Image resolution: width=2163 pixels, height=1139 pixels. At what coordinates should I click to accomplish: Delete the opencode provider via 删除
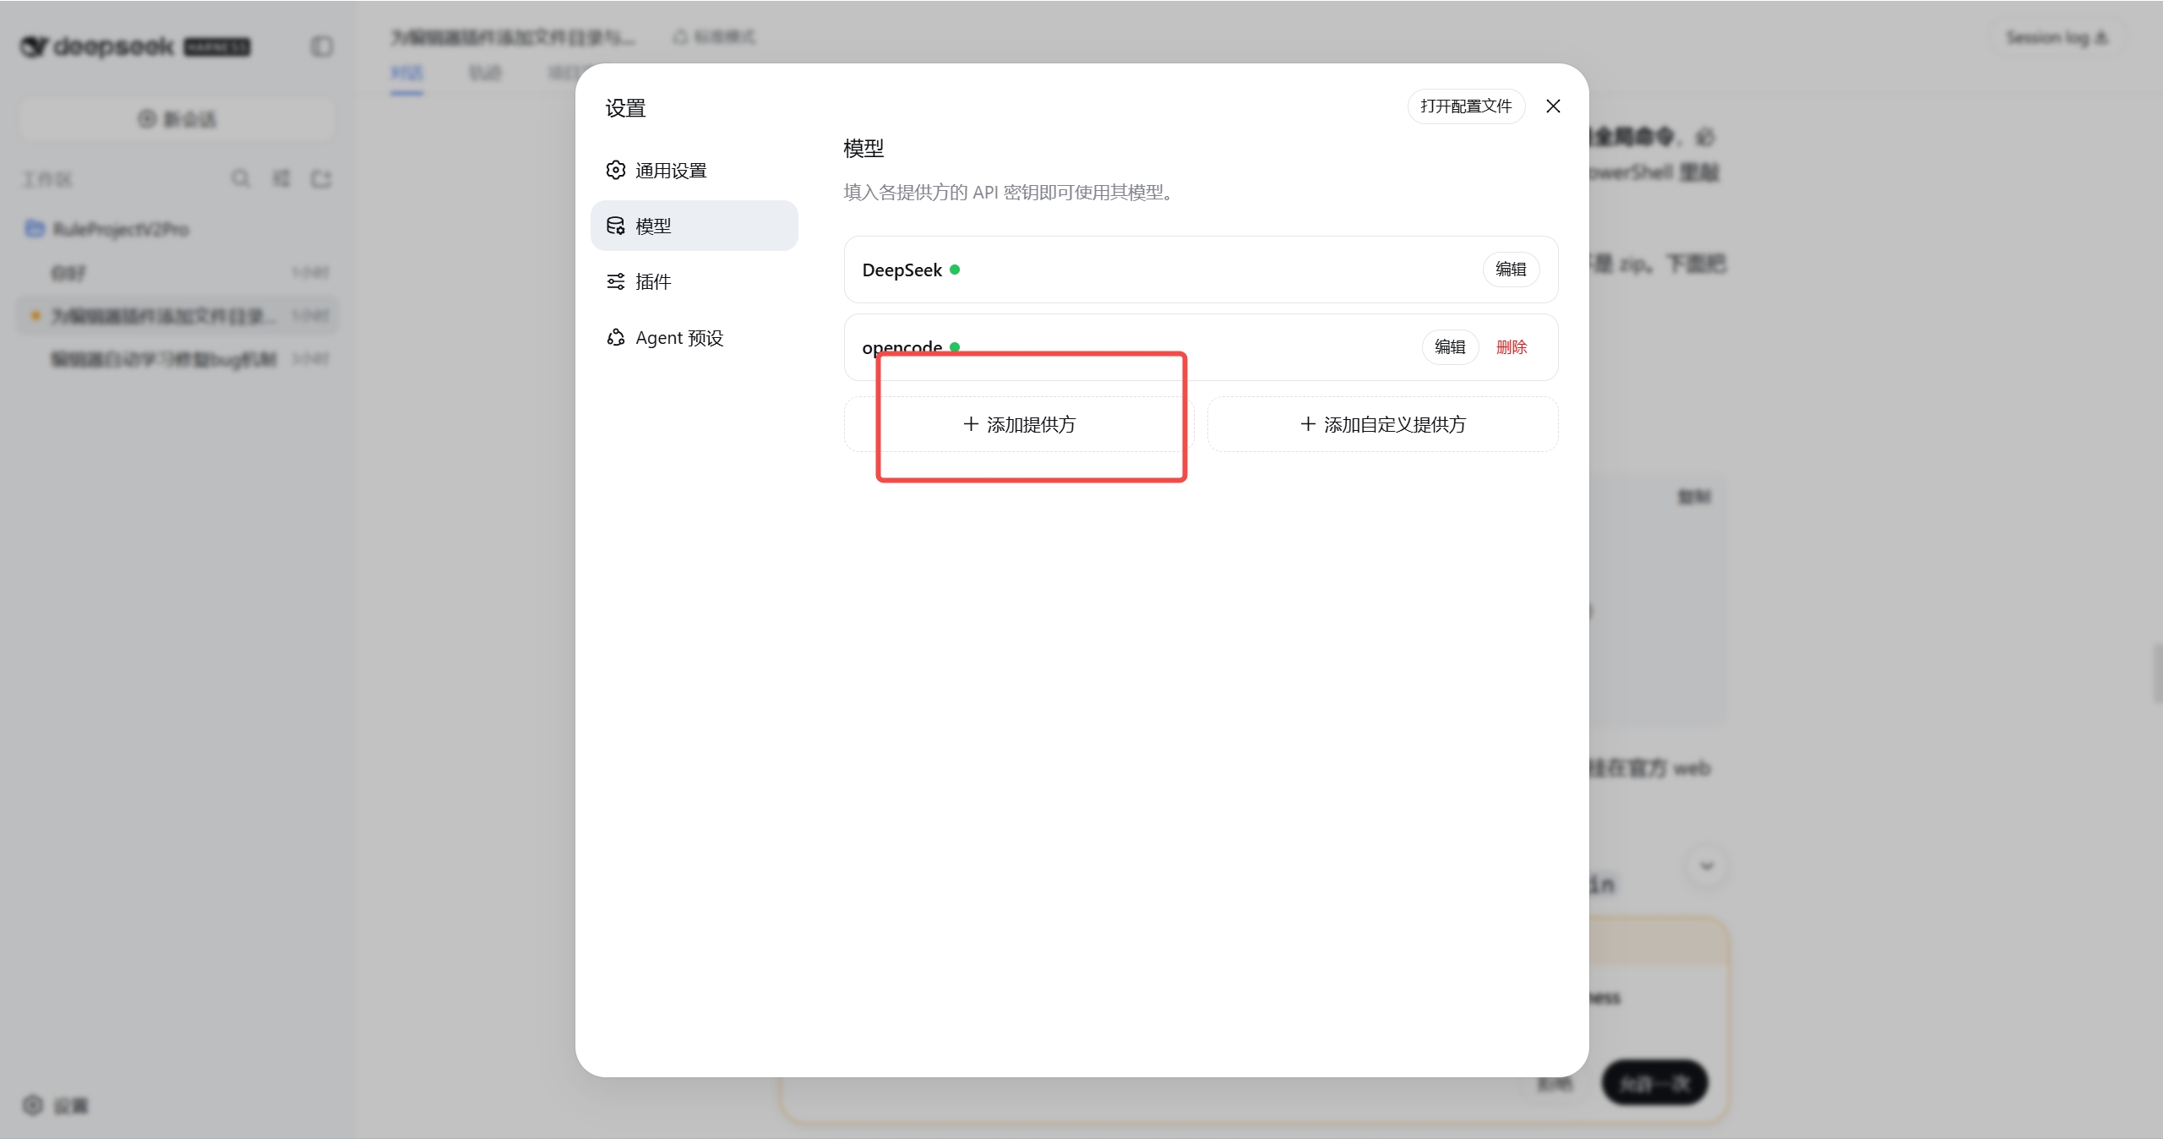point(1512,347)
